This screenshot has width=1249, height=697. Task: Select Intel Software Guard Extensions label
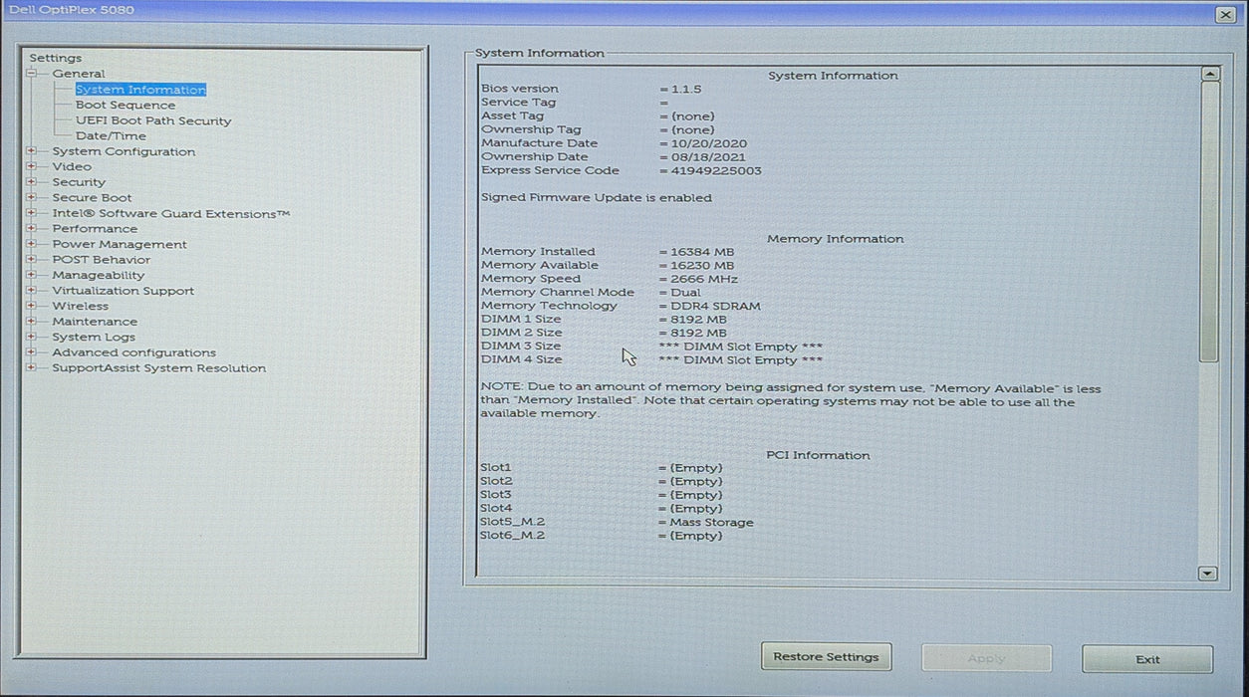(171, 213)
